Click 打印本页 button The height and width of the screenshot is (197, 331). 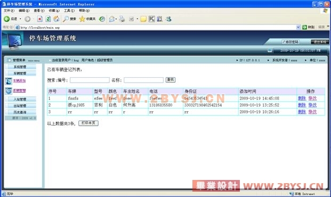tap(88, 123)
